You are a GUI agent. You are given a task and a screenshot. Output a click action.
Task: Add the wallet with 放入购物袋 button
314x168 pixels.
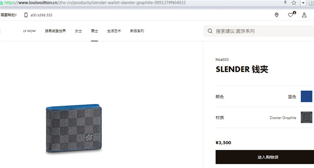(265, 157)
